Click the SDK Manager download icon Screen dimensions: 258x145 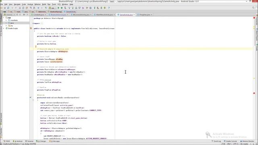tap(105, 8)
